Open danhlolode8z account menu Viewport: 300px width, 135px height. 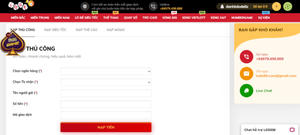235,7
